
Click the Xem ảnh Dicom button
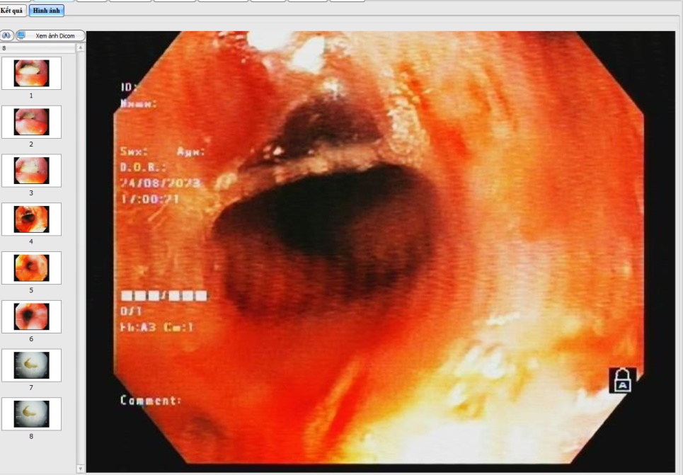pyautogui.click(x=50, y=35)
